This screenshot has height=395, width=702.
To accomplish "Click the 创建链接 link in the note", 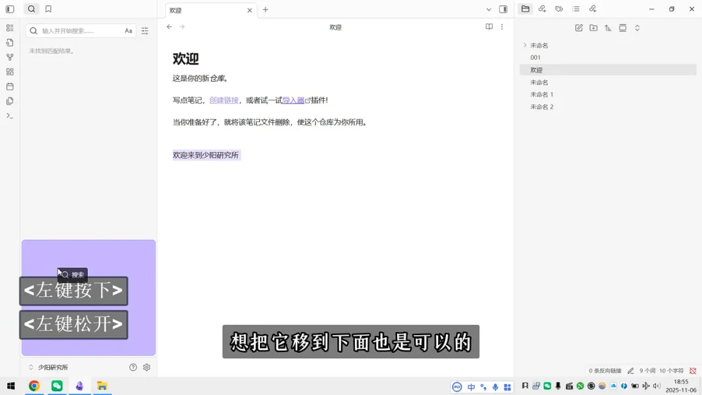I will 223,100.
